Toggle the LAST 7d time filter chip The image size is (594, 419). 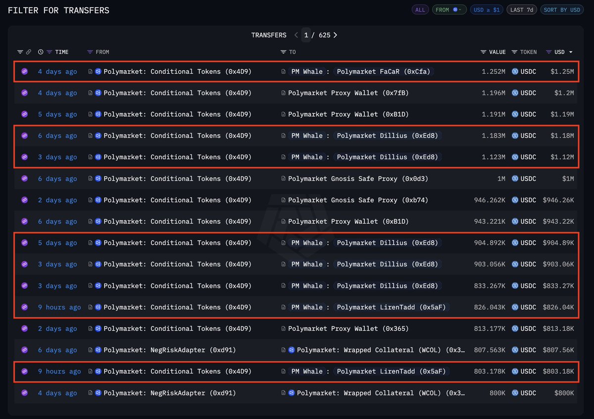click(521, 9)
